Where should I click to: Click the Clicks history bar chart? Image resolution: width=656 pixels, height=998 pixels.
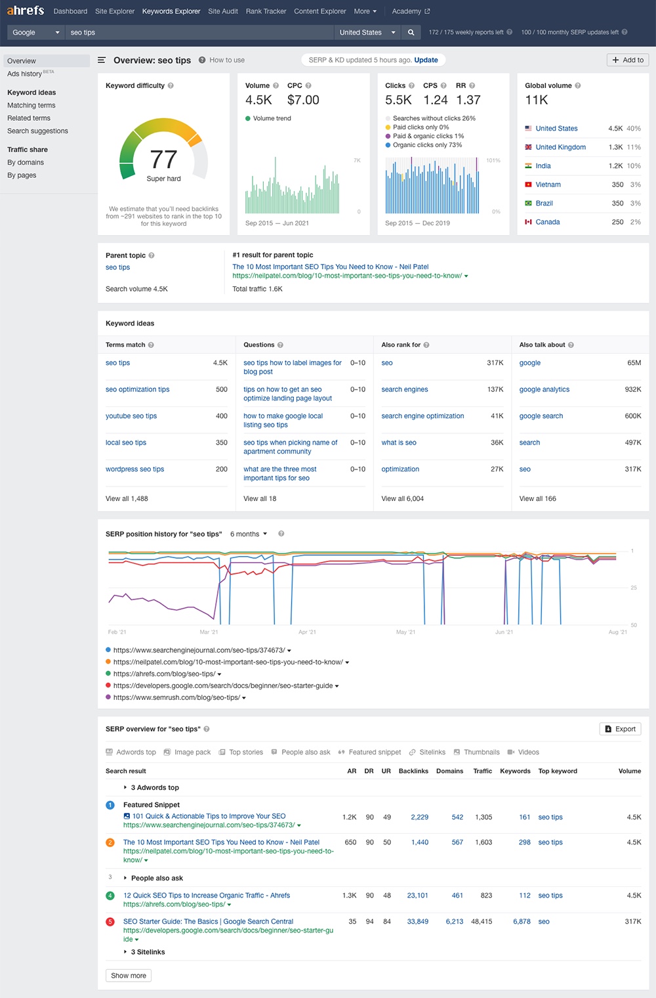click(432, 186)
